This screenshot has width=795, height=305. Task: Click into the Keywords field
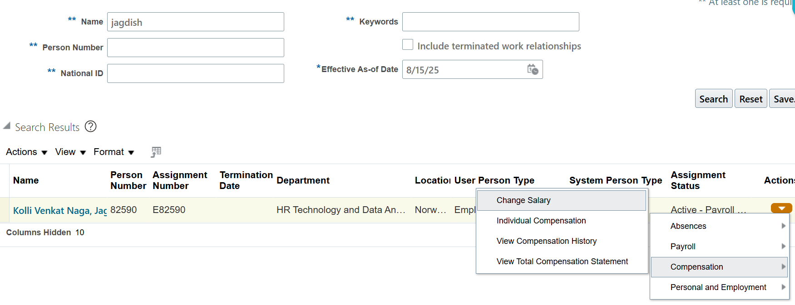tap(491, 22)
